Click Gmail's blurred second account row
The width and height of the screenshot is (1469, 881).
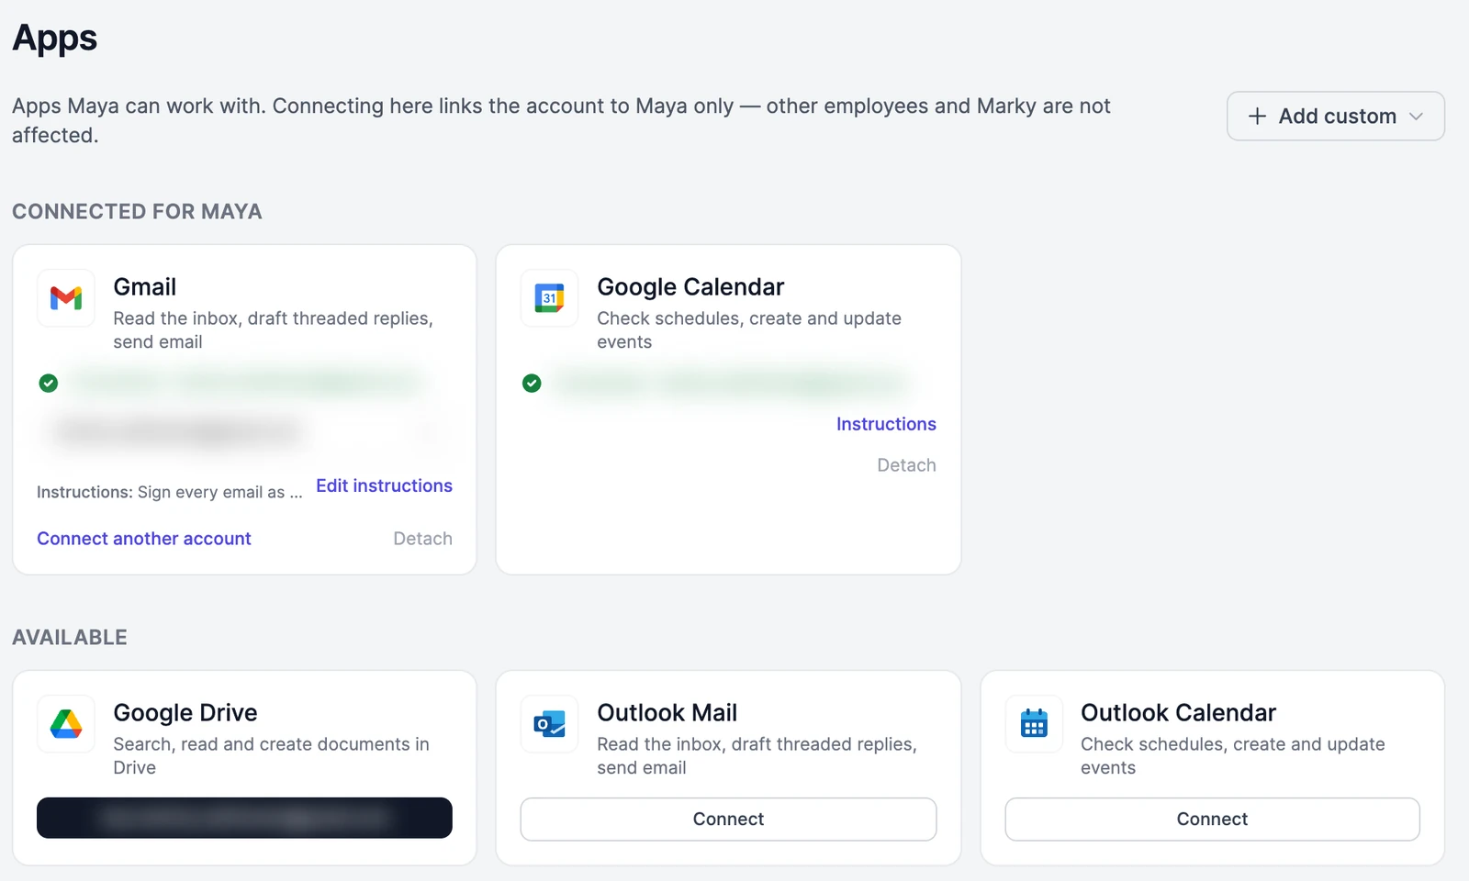pos(244,430)
